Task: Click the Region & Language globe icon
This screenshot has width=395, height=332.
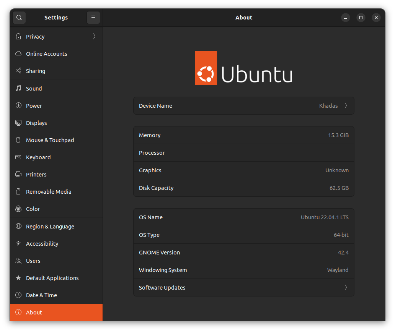Action: click(x=18, y=226)
